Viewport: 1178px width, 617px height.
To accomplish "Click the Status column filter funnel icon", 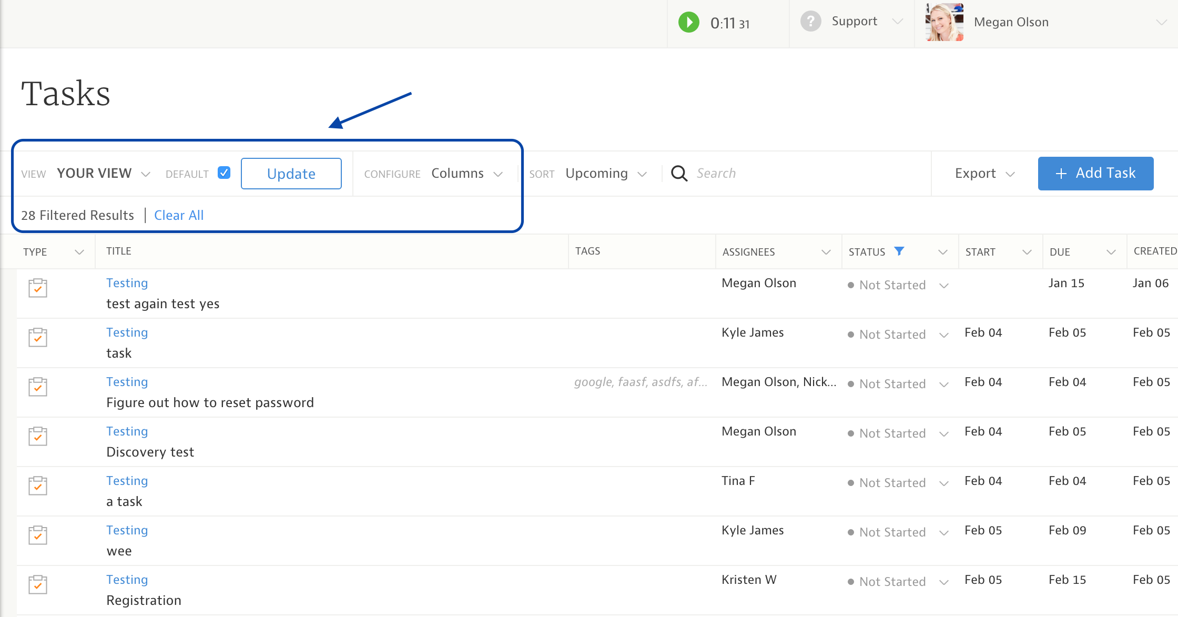I will click(899, 251).
